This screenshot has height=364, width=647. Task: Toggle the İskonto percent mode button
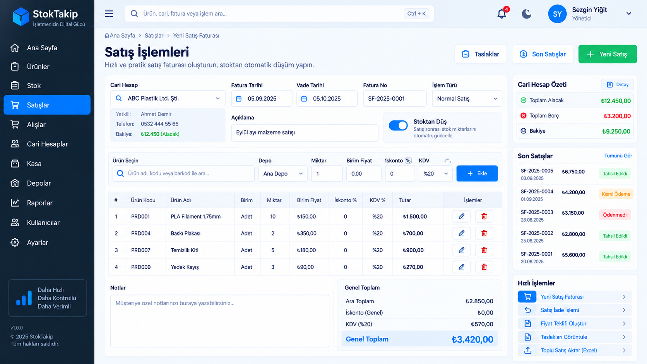[x=408, y=161]
